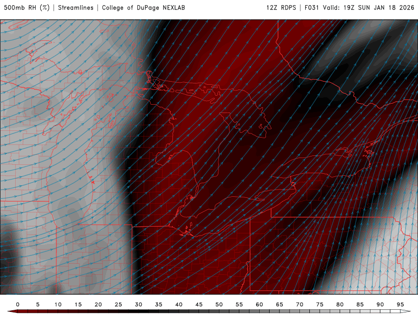Click the "500mb RH (%)" title text
Screen dimensions: 418x314
[x=27, y=7]
